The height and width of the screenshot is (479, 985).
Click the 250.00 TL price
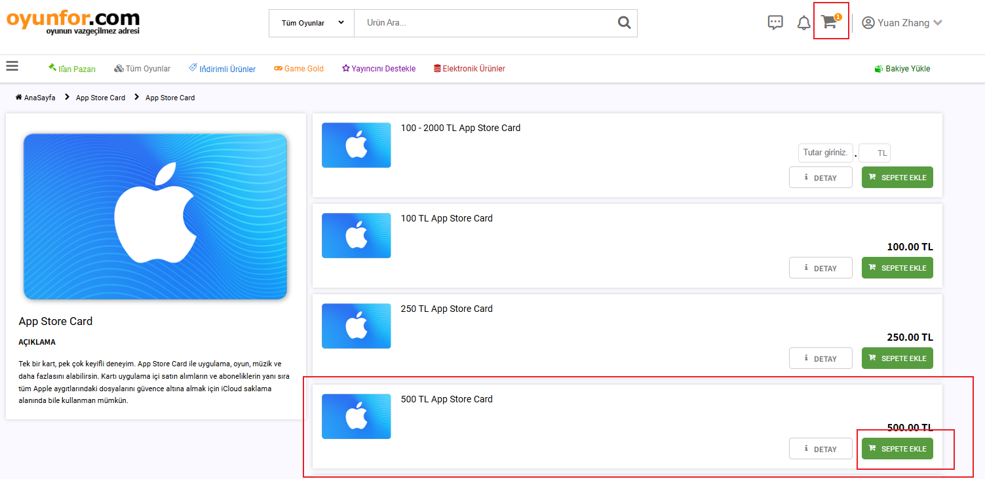(910, 337)
